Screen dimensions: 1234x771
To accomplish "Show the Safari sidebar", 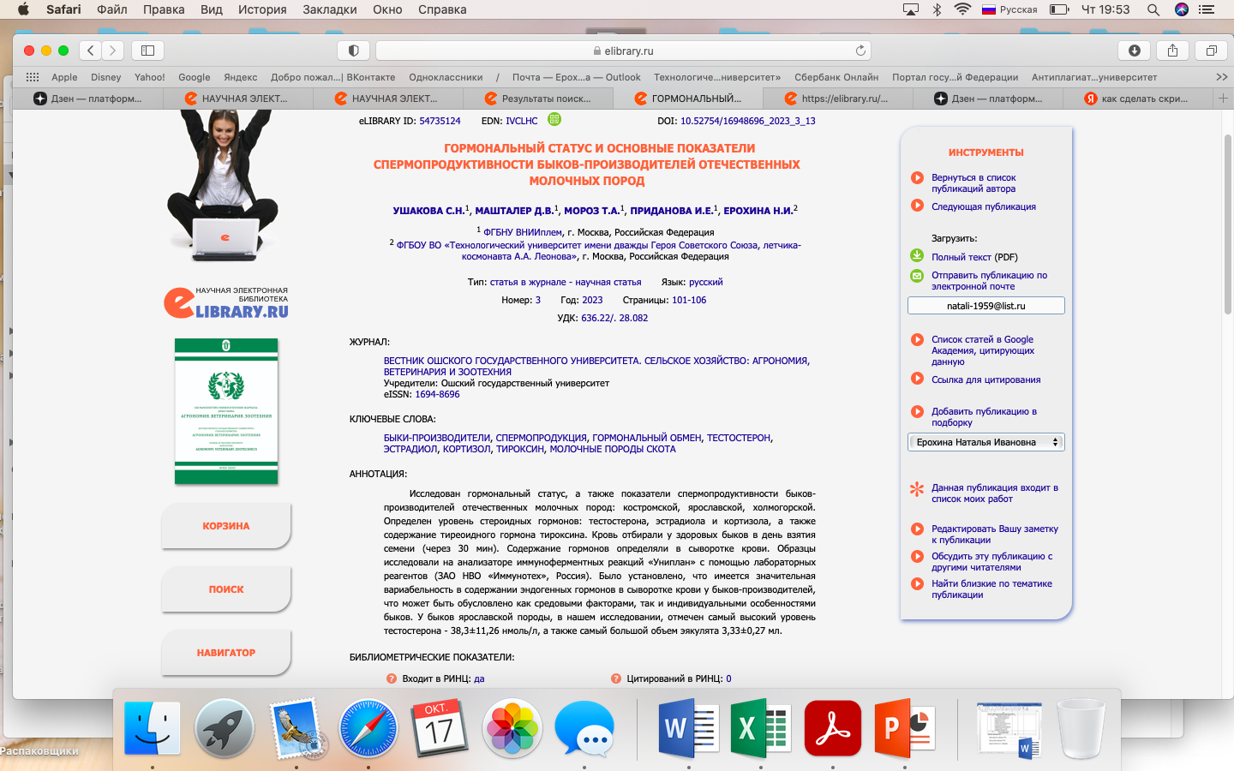I will (x=147, y=51).
